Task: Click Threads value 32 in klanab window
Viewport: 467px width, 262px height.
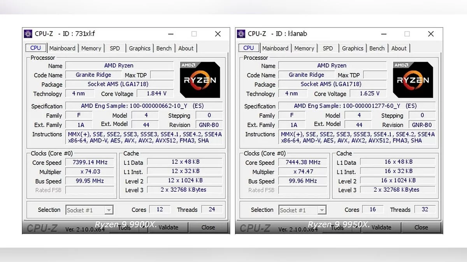Action: point(425,210)
